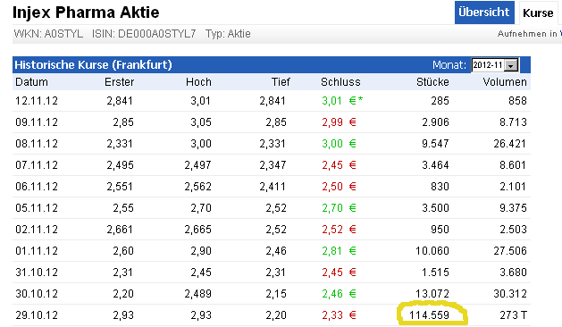
Task: Click the Injex Pharma Aktie heading
Action: [x=86, y=13]
